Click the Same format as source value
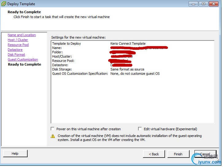The width and height of the screenshot is (223, 167). (x=127, y=69)
